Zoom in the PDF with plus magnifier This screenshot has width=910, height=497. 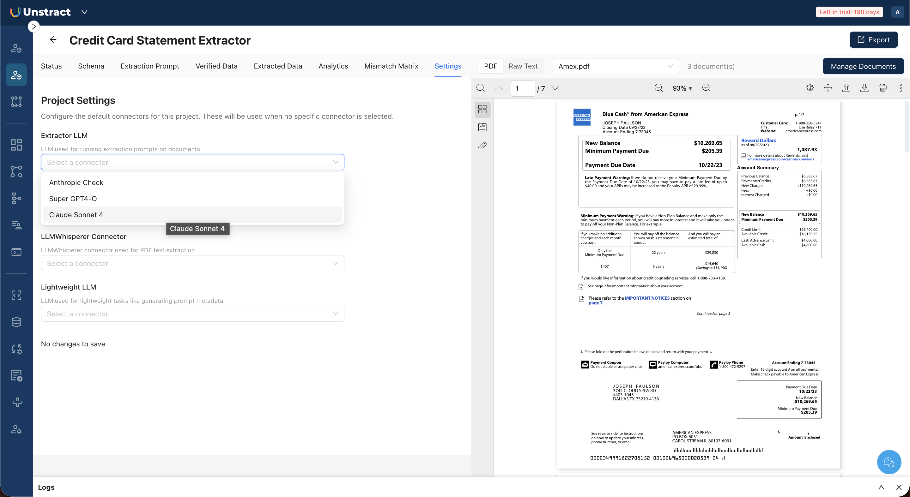click(706, 88)
